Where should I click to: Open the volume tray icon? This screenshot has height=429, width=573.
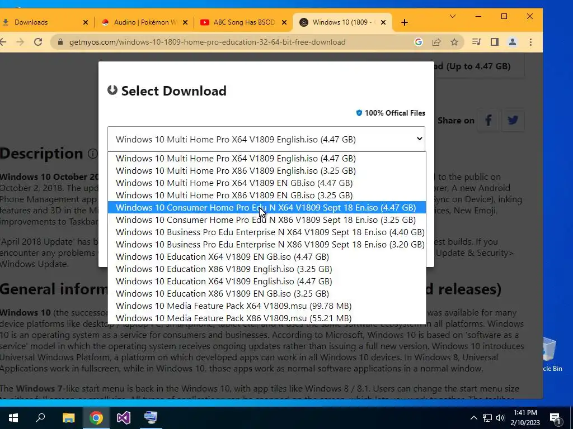point(500,418)
